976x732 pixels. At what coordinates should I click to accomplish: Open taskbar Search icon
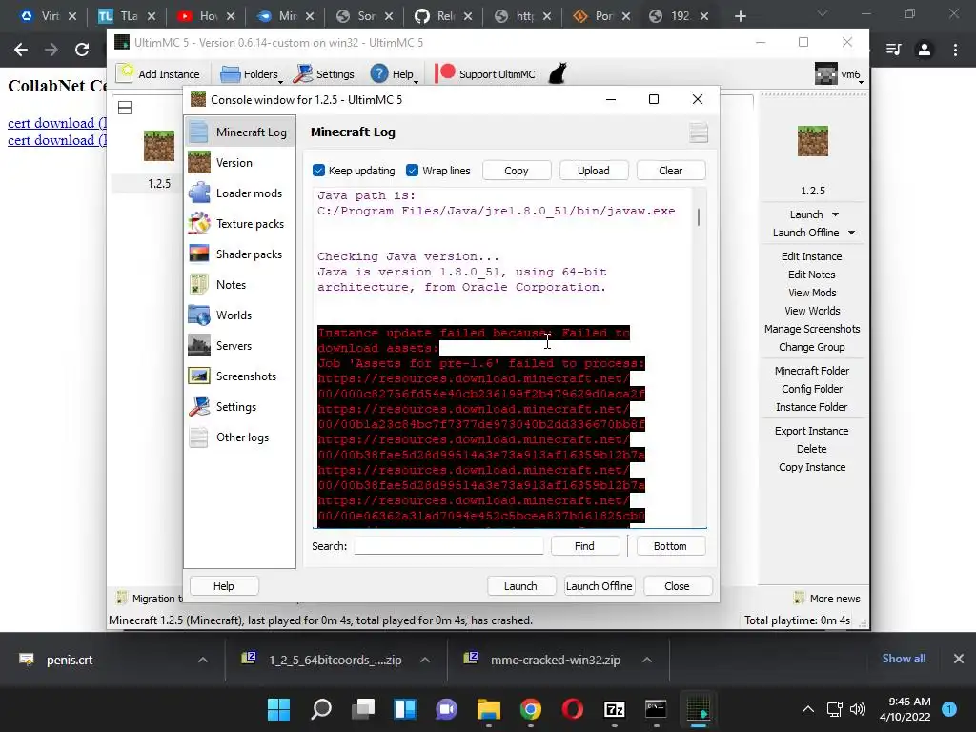321,709
